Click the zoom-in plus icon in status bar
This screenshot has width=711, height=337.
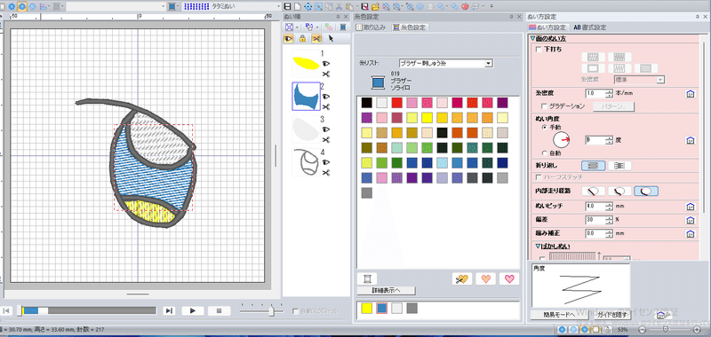tap(697, 329)
